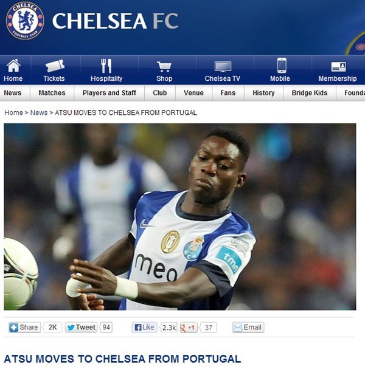The height and width of the screenshot is (367, 365).
Task: Open Hospitality fork and knife icon
Action: click(x=106, y=66)
